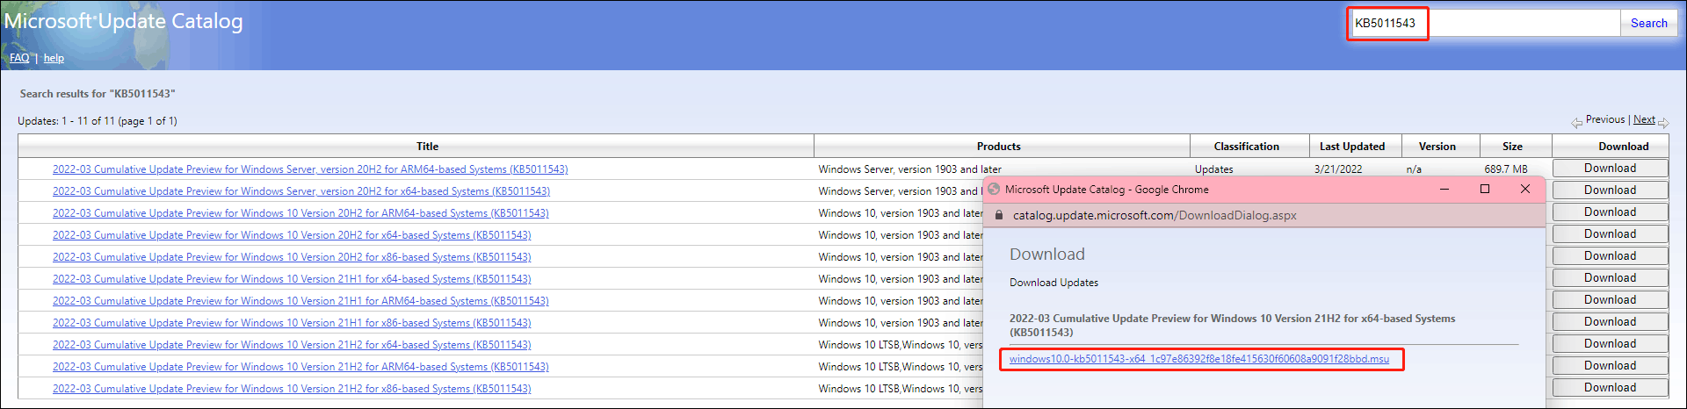The width and height of the screenshot is (1687, 409).
Task: Sort results by Version column
Action: point(1437,147)
